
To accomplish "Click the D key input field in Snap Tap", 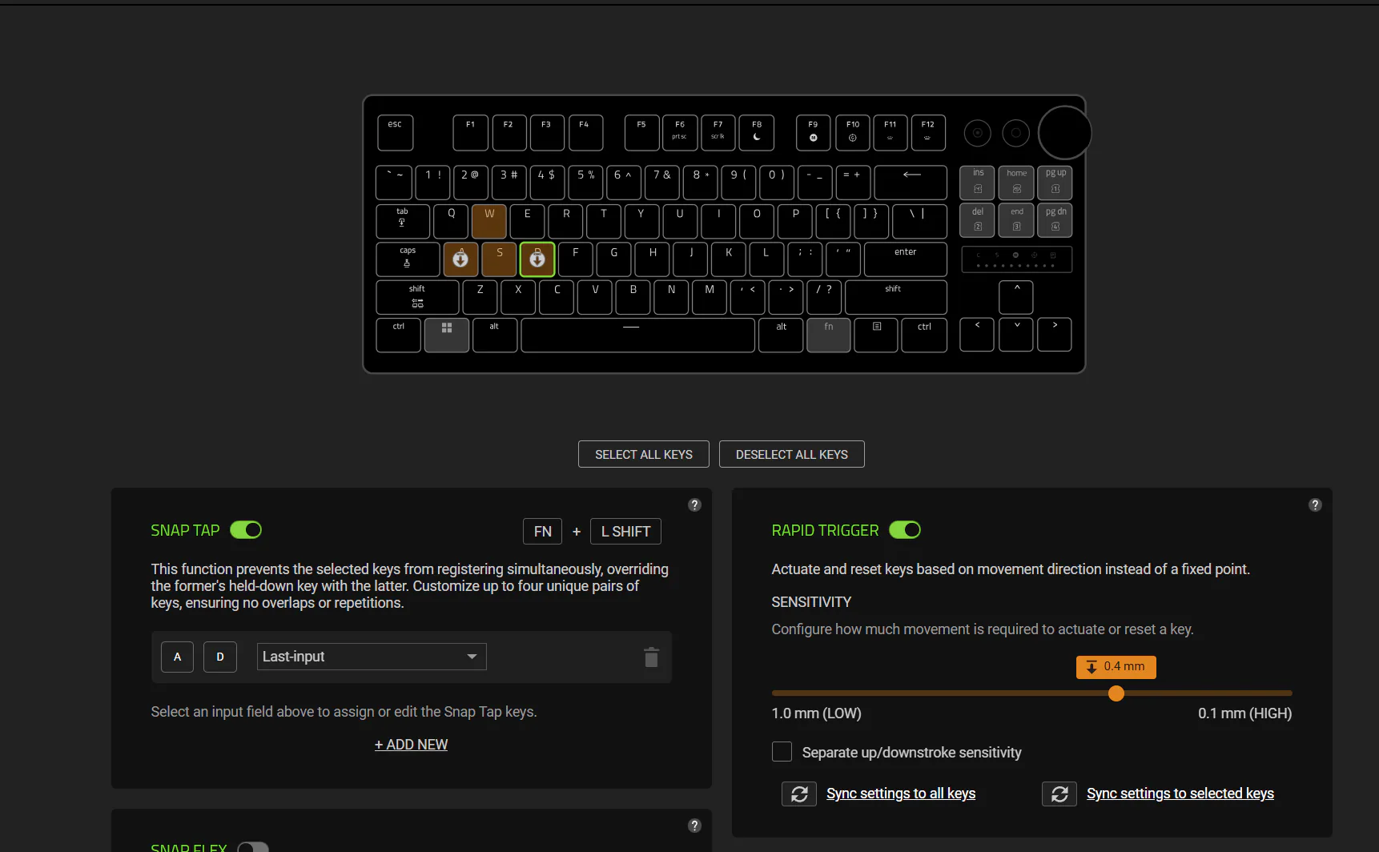I will [x=220, y=657].
